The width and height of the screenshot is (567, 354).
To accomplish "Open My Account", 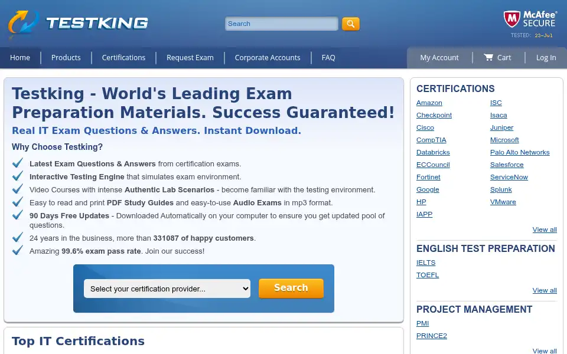I will [439, 58].
